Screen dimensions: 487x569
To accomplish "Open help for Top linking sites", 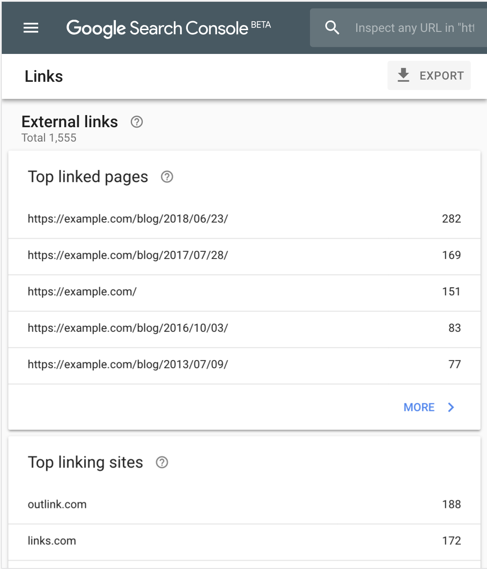I will point(162,462).
